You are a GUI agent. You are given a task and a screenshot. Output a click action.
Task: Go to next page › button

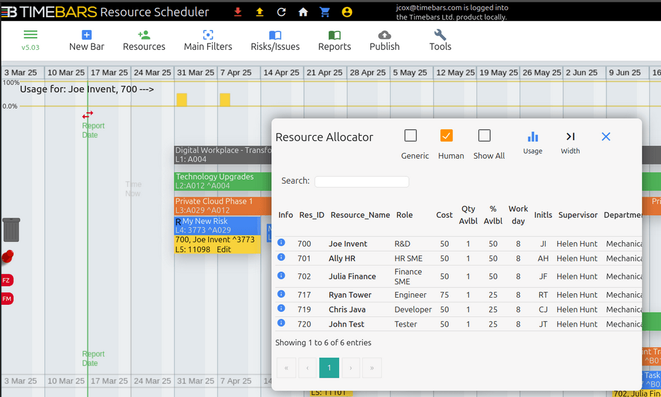pos(350,368)
